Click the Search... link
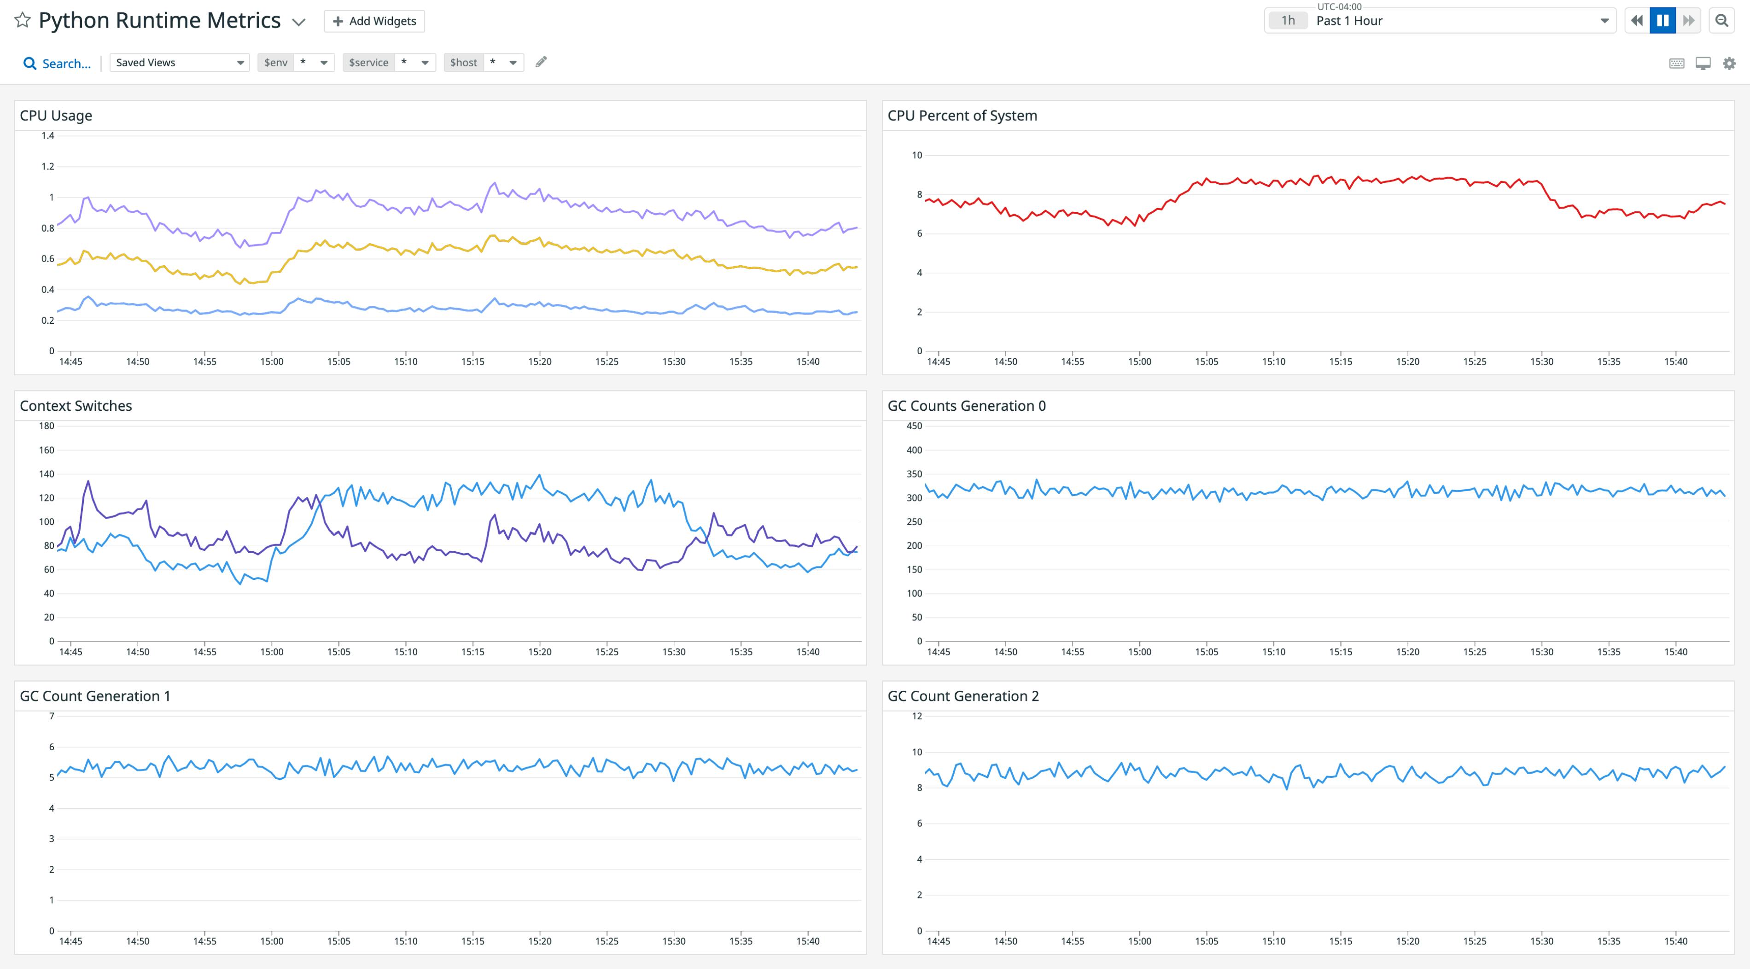1750x969 pixels. pyautogui.click(x=66, y=63)
